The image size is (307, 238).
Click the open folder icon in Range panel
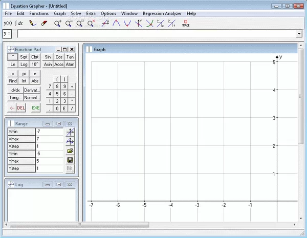point(70,150)
